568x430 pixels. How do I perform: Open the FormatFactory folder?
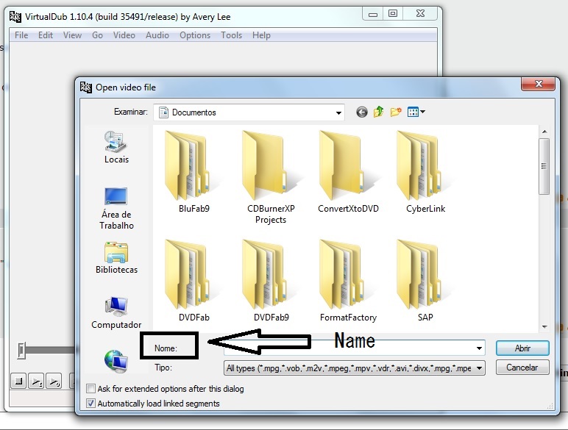point(348,281)
